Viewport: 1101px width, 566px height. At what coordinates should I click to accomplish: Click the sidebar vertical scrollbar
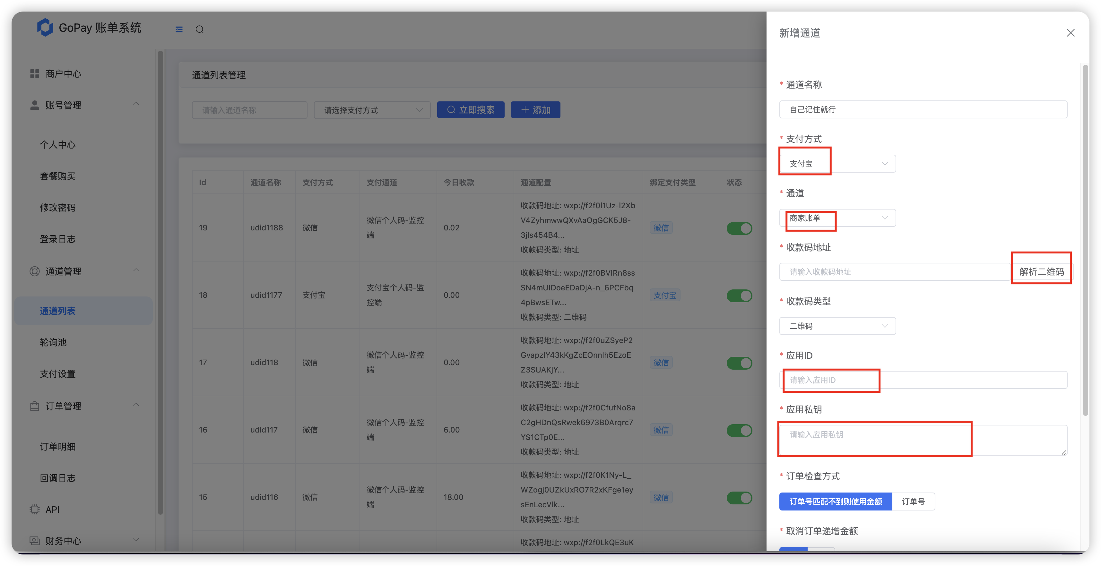pos(160,282)
